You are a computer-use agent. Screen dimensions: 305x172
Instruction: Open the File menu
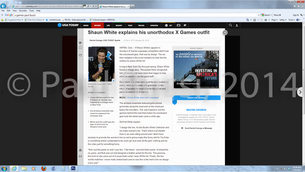pyautogui.click(x=3, y=11)
